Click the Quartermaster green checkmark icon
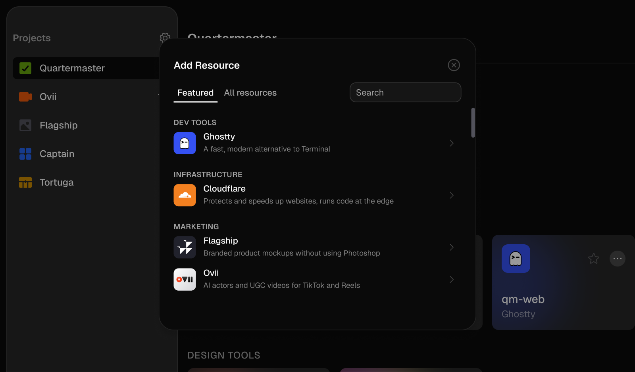635x372 pixels. (x=25, y=68)
